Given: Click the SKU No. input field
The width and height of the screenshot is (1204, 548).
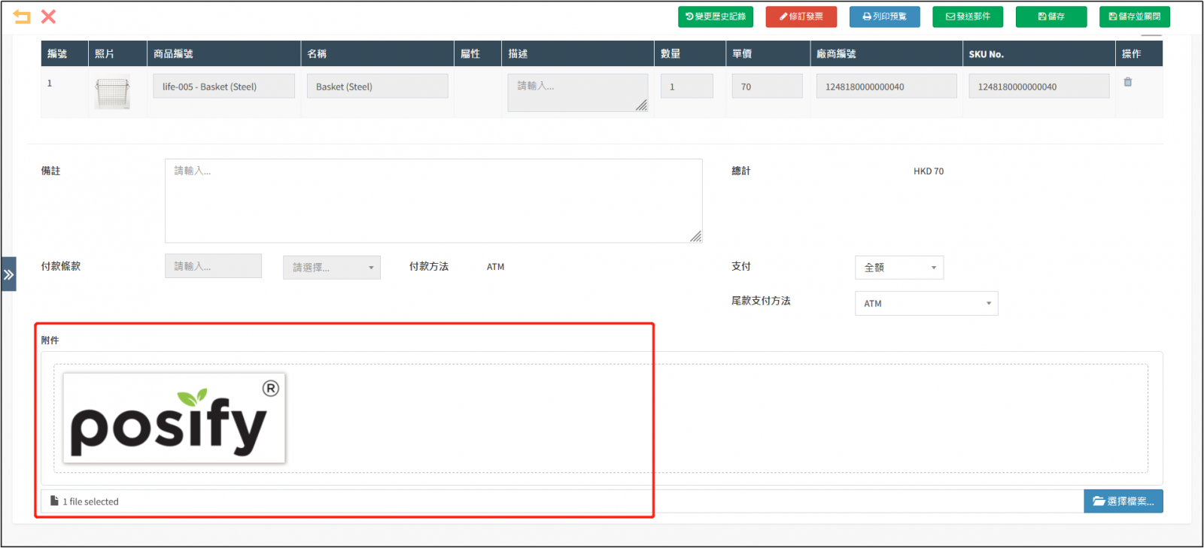Looking at the screenshot, I should (1039, 86).
